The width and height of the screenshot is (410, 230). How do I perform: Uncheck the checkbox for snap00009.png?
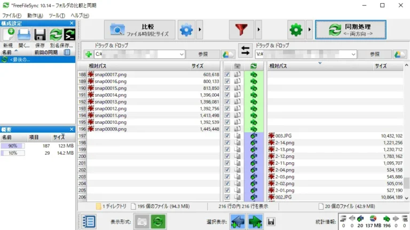point(227,129)
